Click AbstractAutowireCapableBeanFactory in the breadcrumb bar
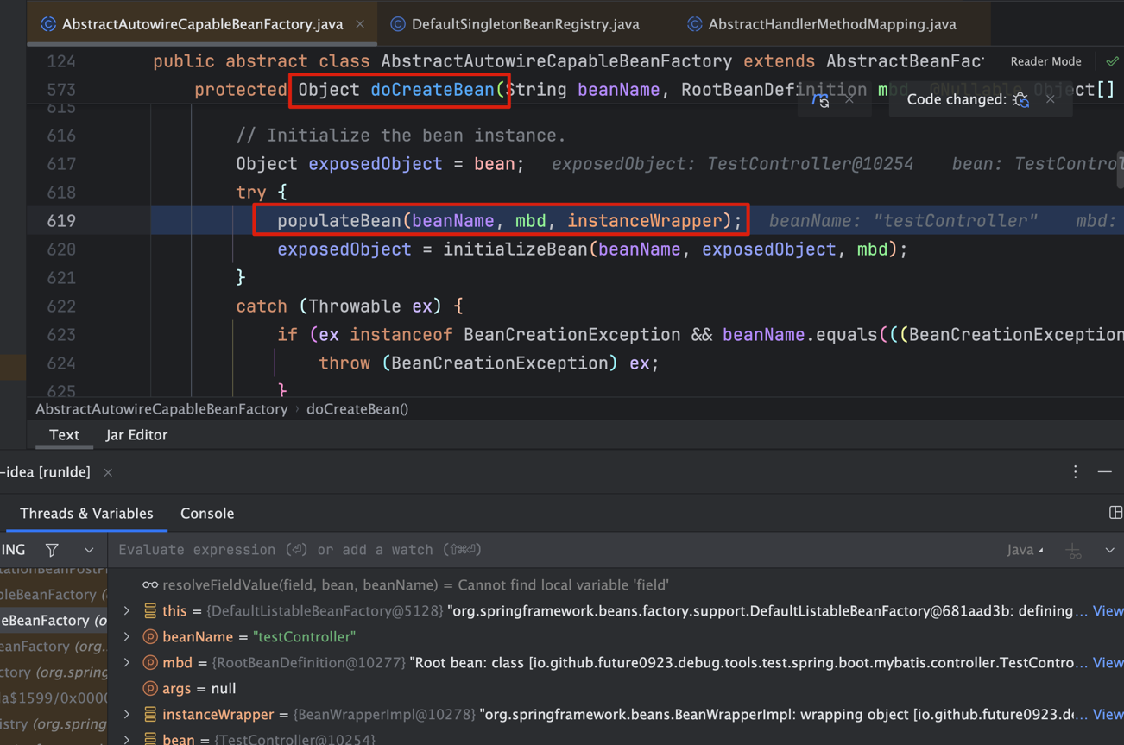This screenshot has width=1124, height=745. tap(161, 409)
